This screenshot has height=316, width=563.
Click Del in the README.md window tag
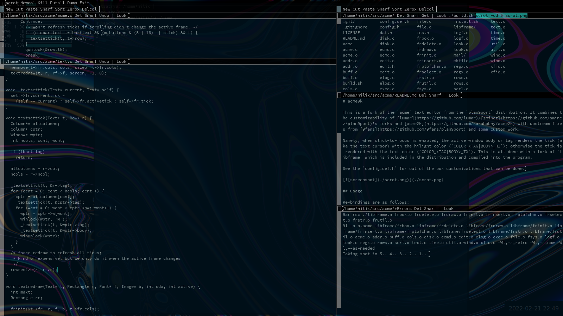[423, 95]
